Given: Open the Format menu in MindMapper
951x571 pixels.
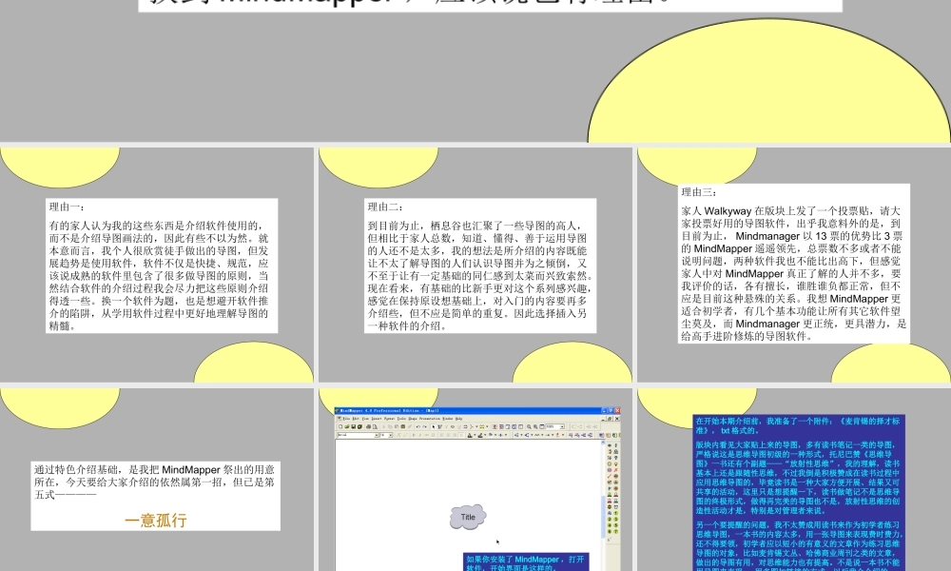Looking at the screenshot, I should click(x=388, y=419).
